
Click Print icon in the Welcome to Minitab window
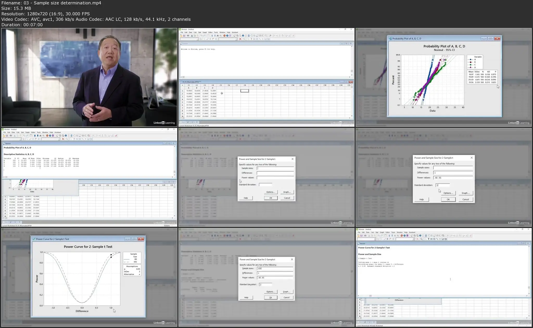click(188, 36)
